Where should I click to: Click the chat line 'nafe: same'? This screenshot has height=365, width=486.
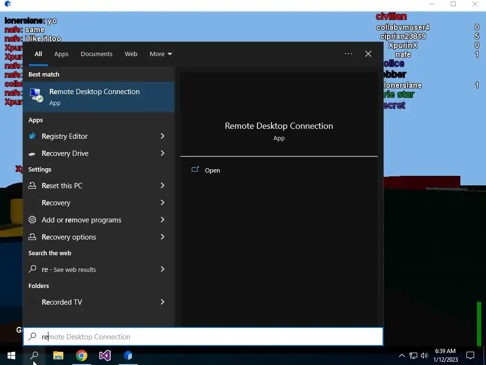tap(25, 30)
